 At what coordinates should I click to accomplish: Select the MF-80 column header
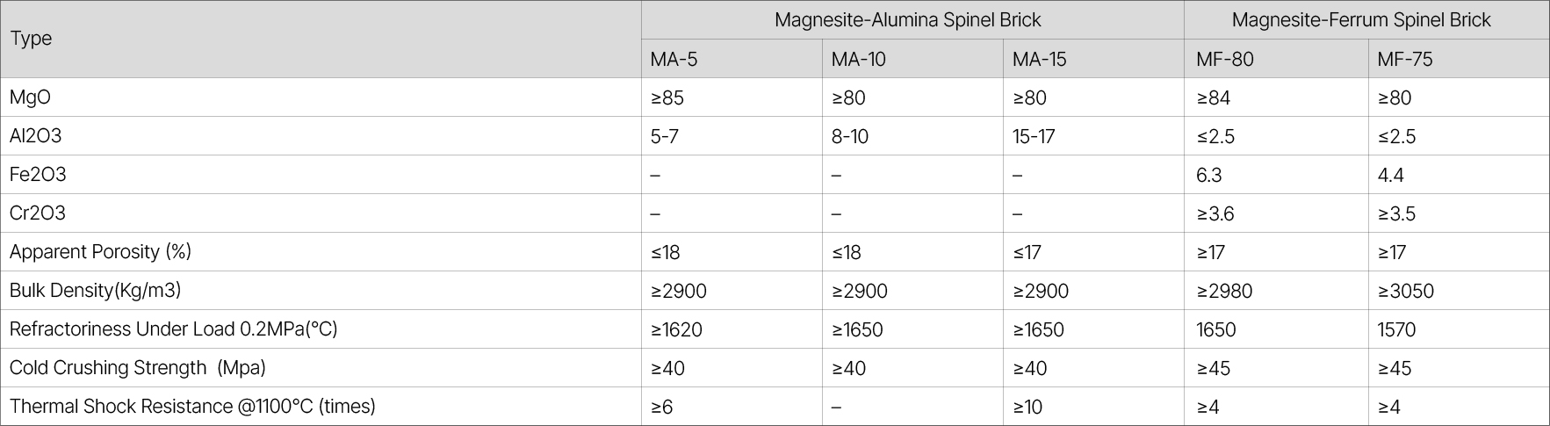(x=1224, y=59)
